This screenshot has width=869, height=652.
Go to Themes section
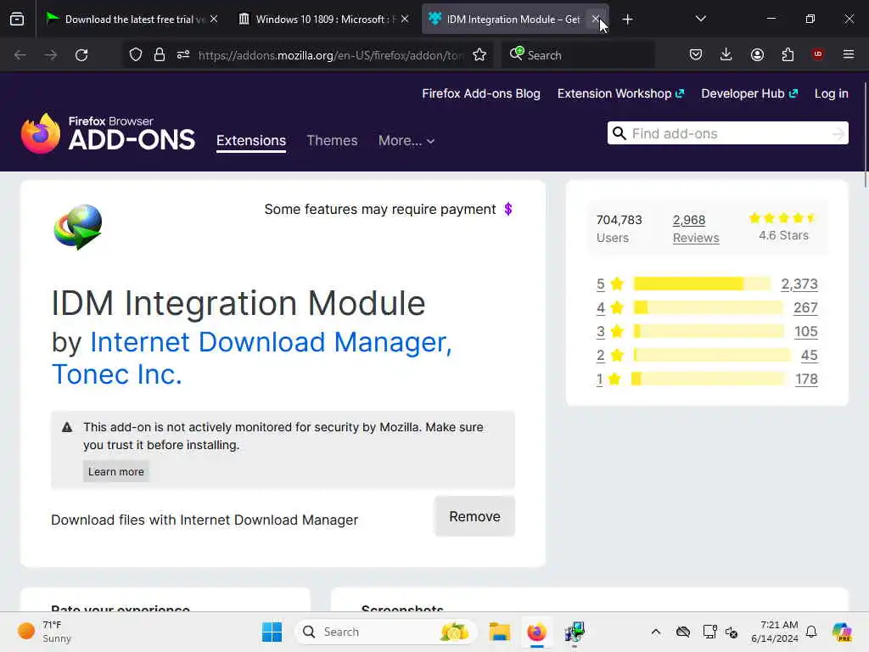point(332,141)
